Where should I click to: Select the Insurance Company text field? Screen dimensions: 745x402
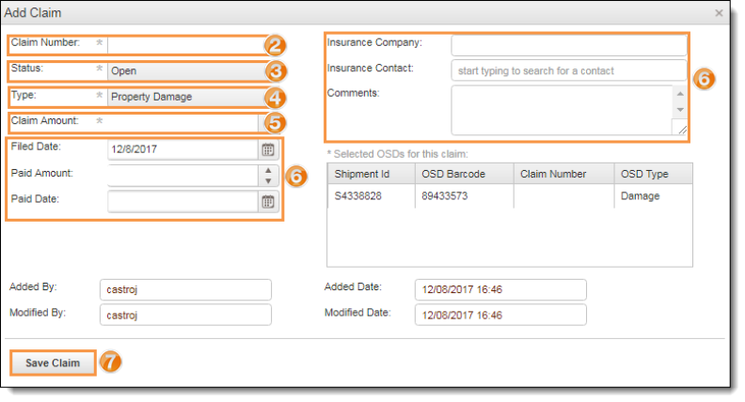[x=568, y=45]
